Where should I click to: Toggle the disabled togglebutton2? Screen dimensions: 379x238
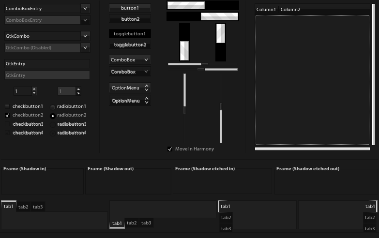130,45
